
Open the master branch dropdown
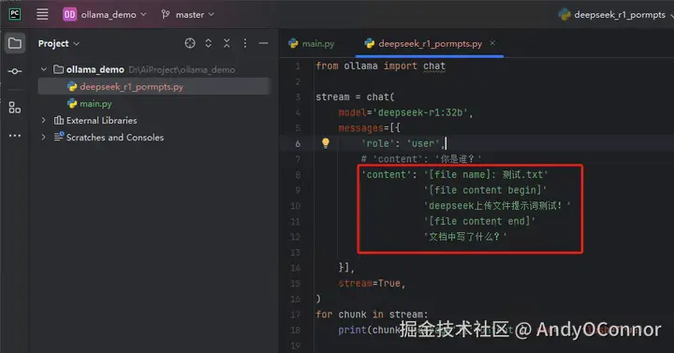coord(187,15)
